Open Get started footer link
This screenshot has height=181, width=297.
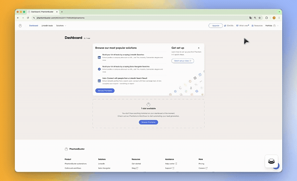click(136, 163)
